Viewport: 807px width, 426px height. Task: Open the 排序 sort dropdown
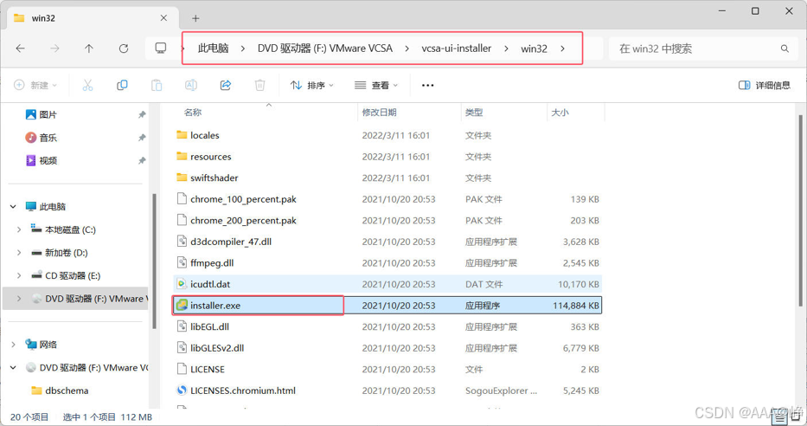point(312,85)
